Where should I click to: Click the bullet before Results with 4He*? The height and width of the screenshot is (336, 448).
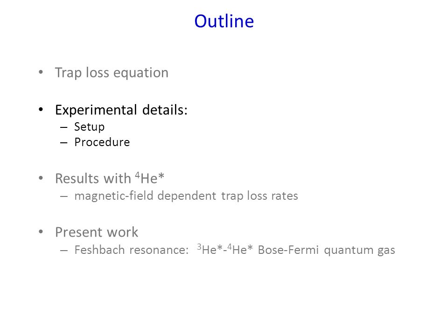[x=41, y=178]
